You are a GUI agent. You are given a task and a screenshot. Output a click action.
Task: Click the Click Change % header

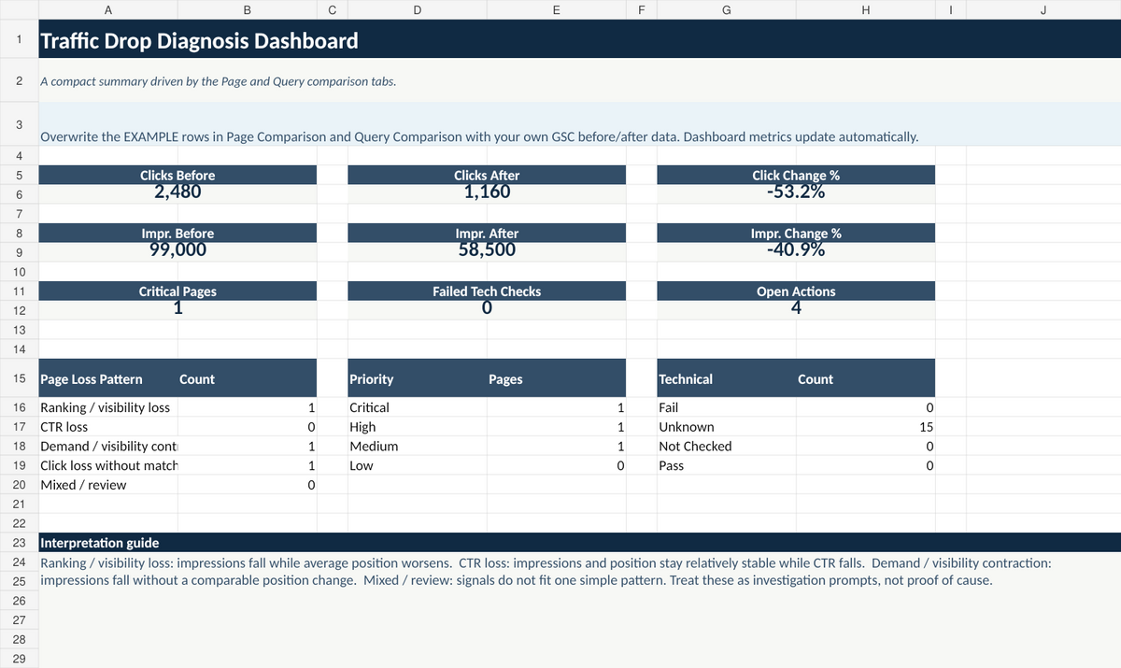(796, 176)
